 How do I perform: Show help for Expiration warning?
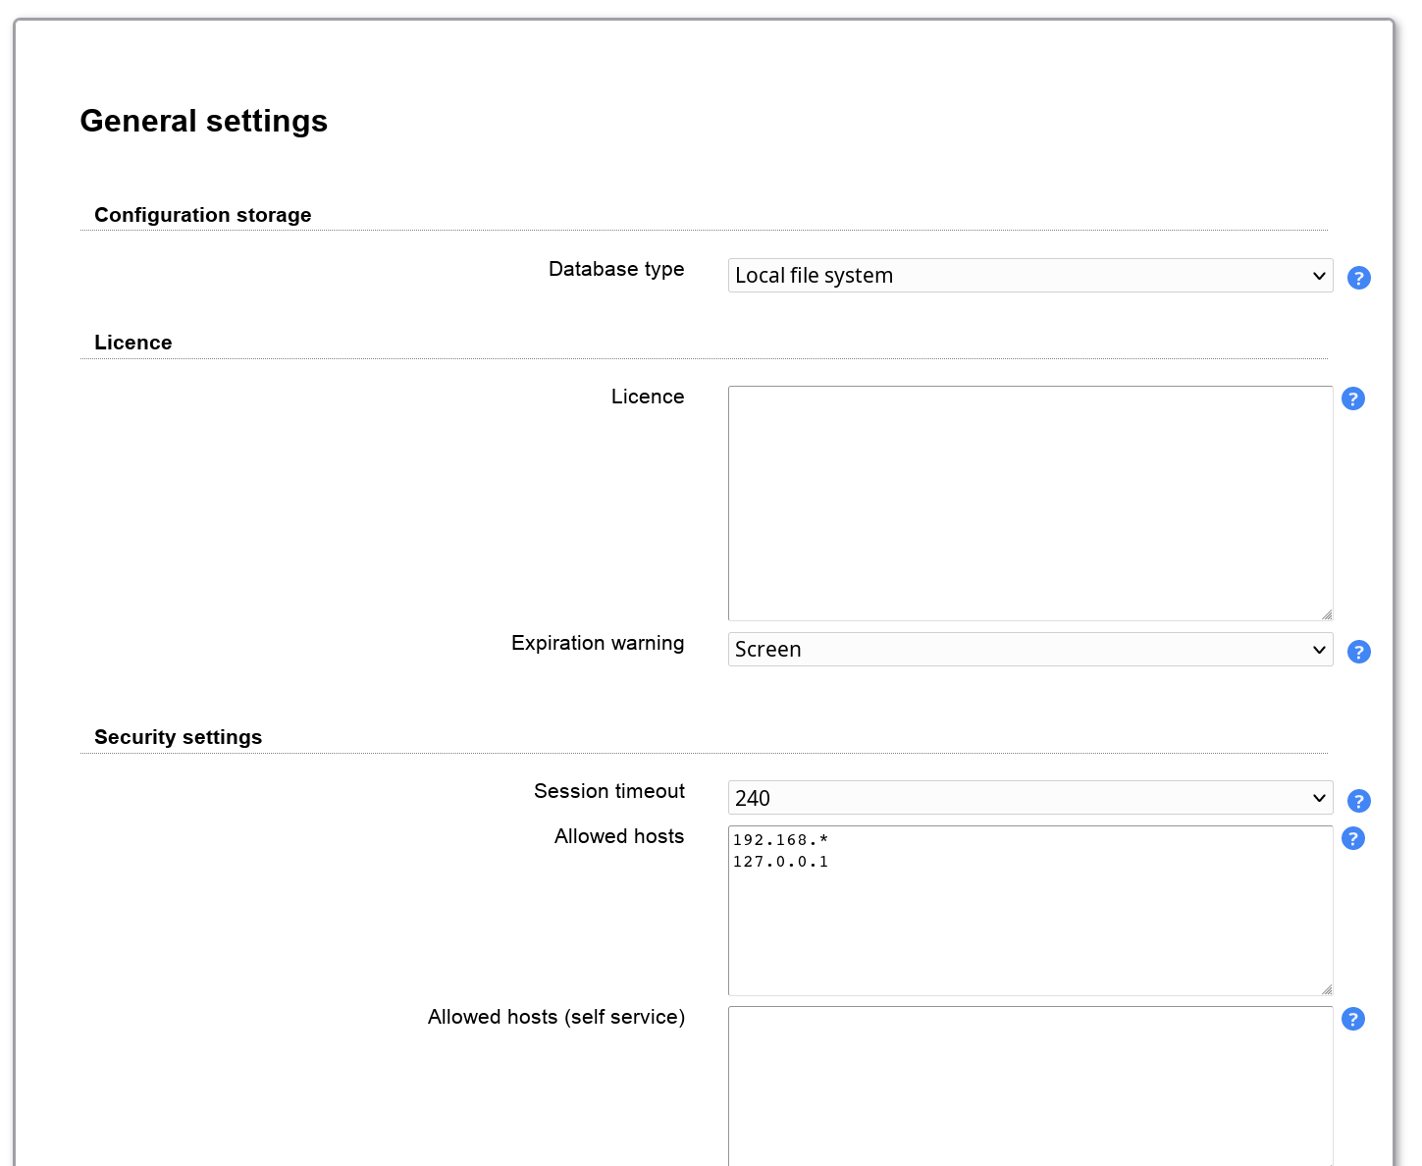tap(1358, 652)
